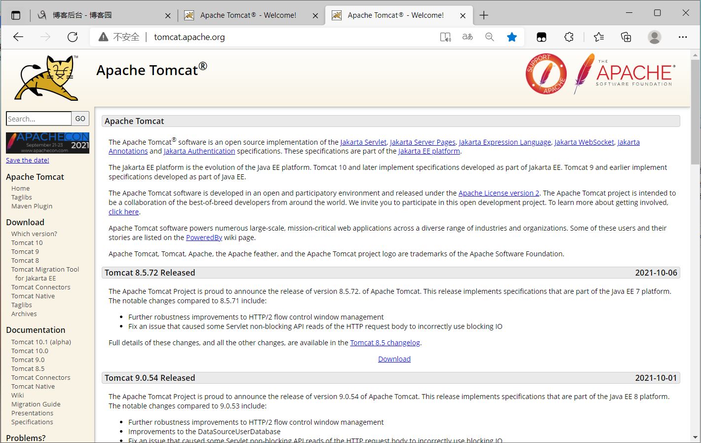Click the Download link under 8.5.72
Image resolution: width=701 pixels, height=443 pixels.
pyautogui.click(x=394, y=359)
